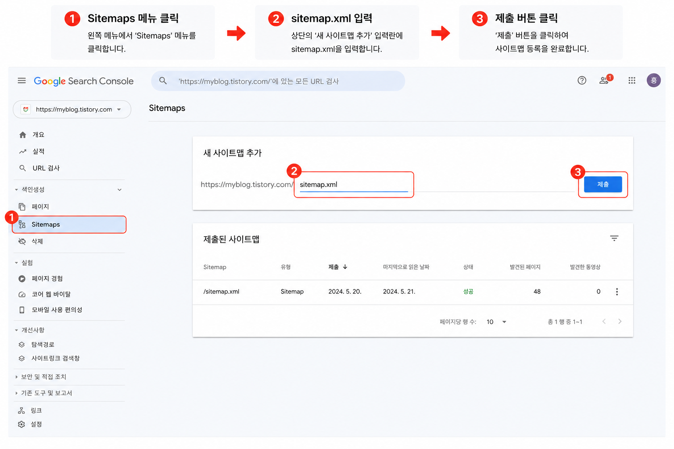
Task: Click the property favicon for myblog.tistory.com
Action: (26, 110)
